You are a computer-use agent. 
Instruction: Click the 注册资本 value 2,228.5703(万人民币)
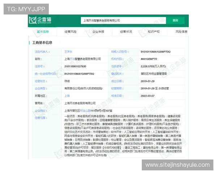click(153, 66)
